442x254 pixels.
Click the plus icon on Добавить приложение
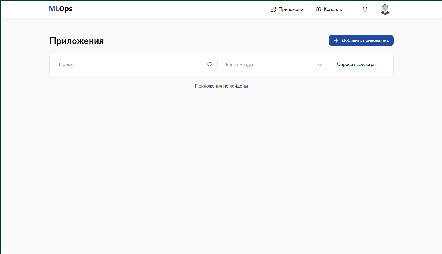pyautogui.click(x=336, y=40)
